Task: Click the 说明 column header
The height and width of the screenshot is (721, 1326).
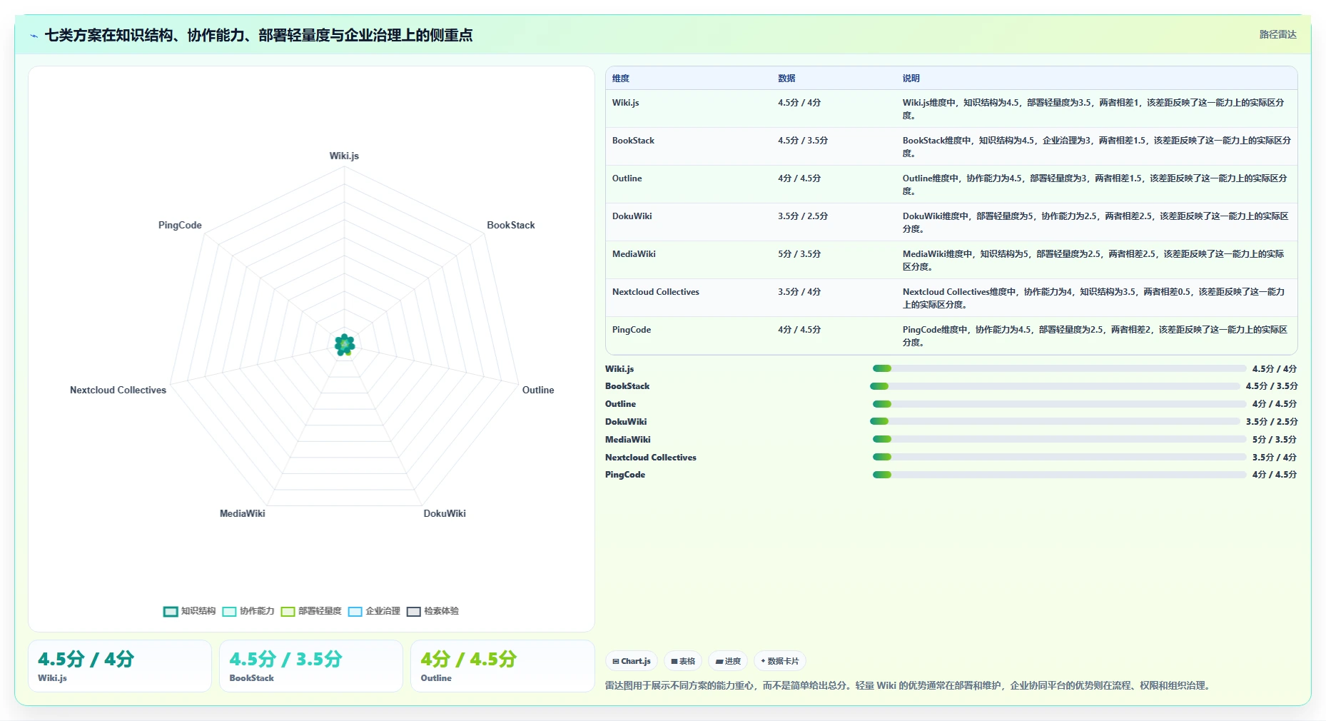Action: 911,79
